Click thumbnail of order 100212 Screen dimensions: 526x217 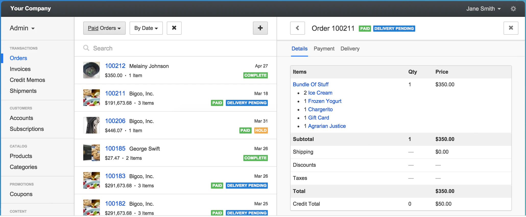coord(91,70)
